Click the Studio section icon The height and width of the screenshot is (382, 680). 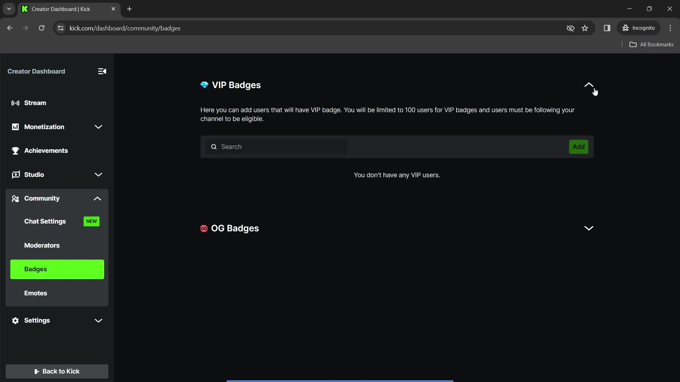pyautogui.click(x=16, y=174)
